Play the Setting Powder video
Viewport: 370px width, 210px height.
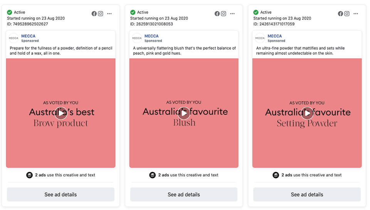pos(307,113)
